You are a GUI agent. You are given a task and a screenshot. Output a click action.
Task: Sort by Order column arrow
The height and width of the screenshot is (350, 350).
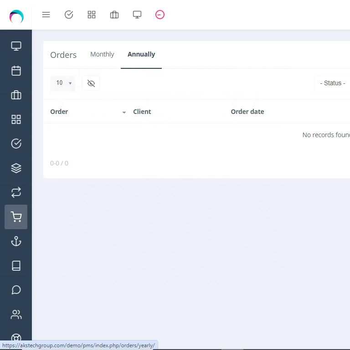pos(124,112)
